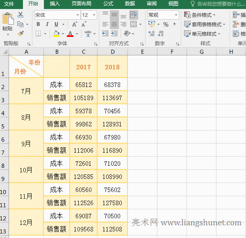The width and height of the screenshot is (246, 238).
Task: Open the font name dropdown 宋体
Action: click(77, 15)
